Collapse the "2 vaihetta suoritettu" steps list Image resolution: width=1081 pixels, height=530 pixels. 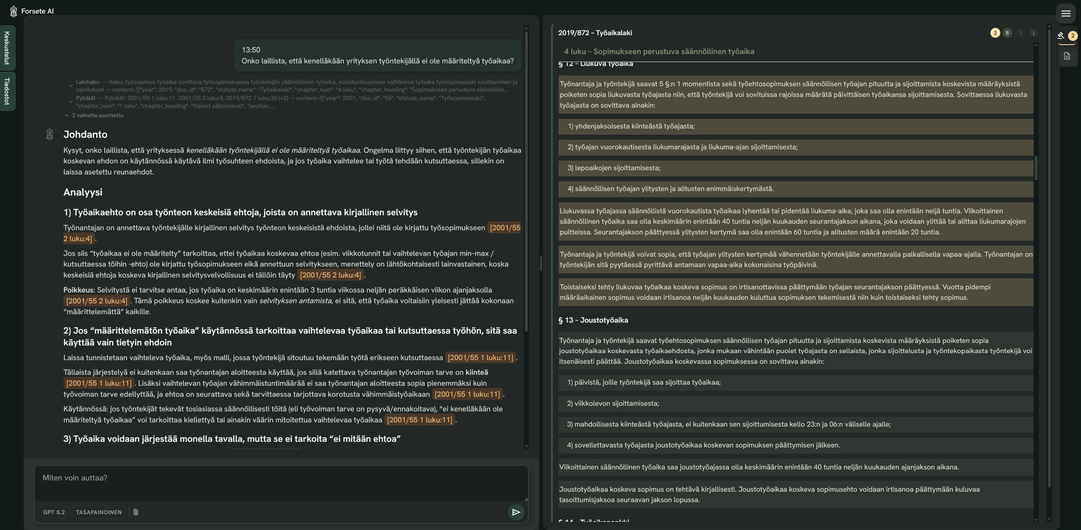pos(95,115)
